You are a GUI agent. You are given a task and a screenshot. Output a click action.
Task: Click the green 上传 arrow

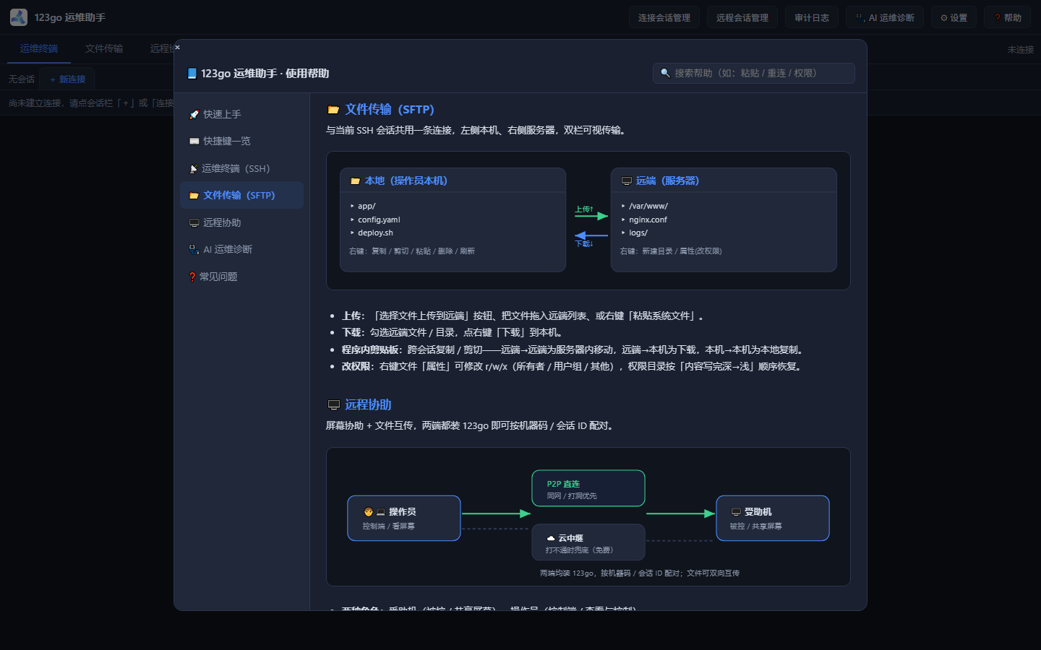(592, 216)
